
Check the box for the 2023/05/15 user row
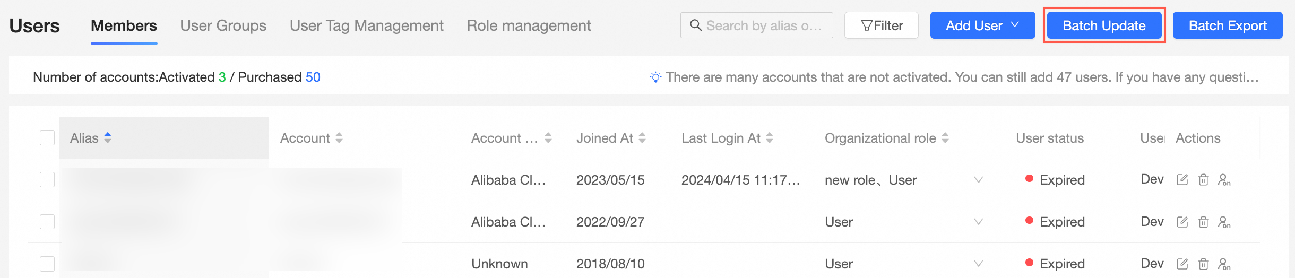[x=47, y=180]
